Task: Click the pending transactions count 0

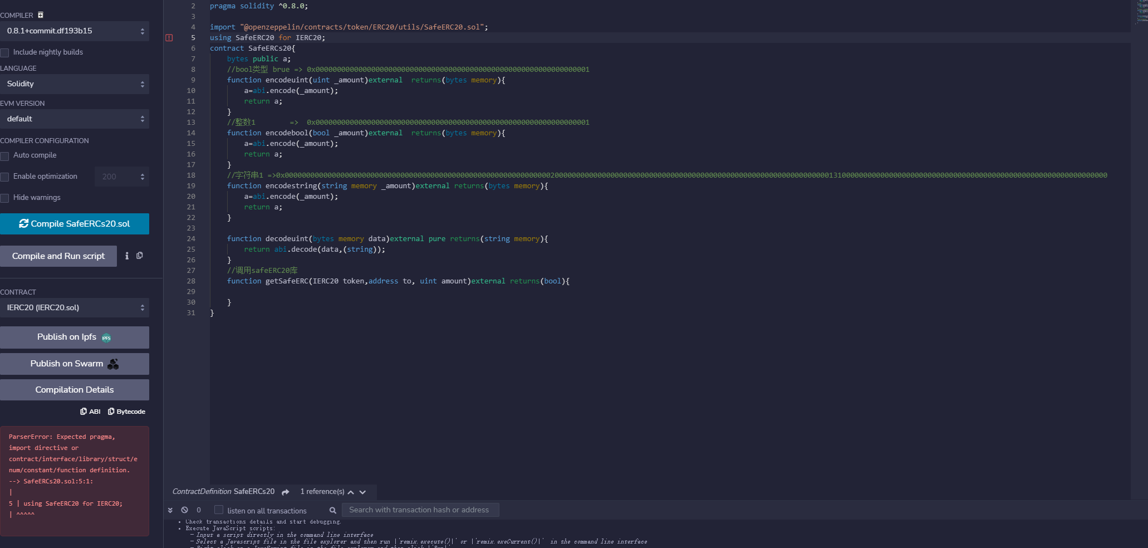Action: point(199,510)
